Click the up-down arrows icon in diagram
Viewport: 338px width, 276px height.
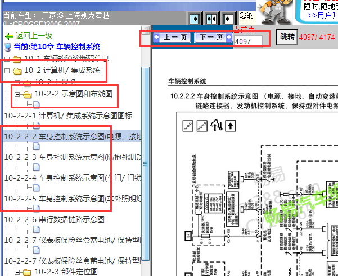click(217, 125)
